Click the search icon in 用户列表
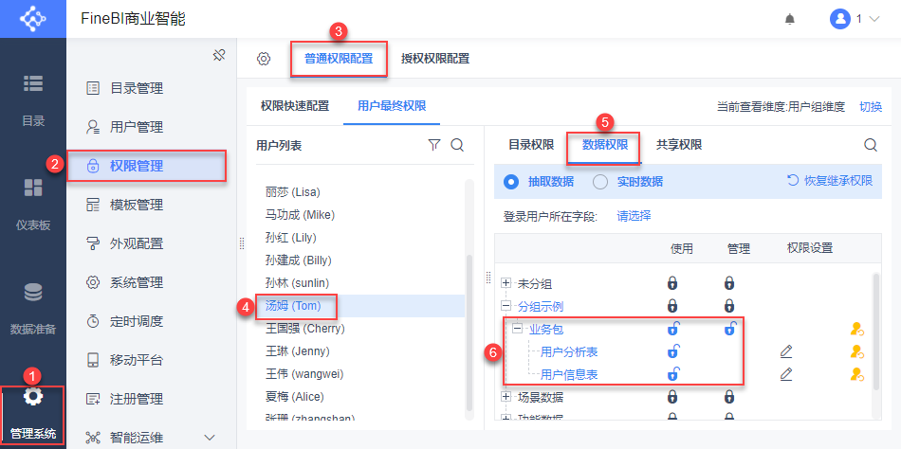 click(x=456, y=145)
